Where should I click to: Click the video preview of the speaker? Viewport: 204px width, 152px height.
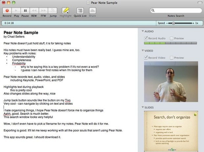(x=171, y=82)
